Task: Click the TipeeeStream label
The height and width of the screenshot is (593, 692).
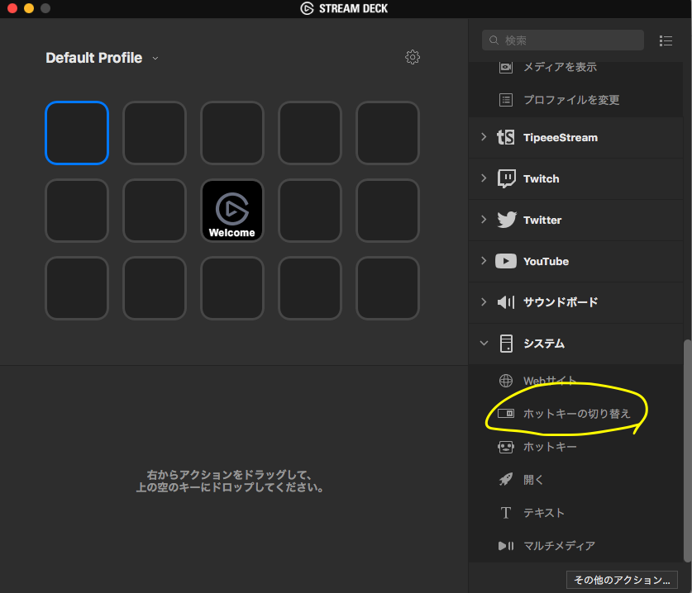Action: click(x=561, y=138)
